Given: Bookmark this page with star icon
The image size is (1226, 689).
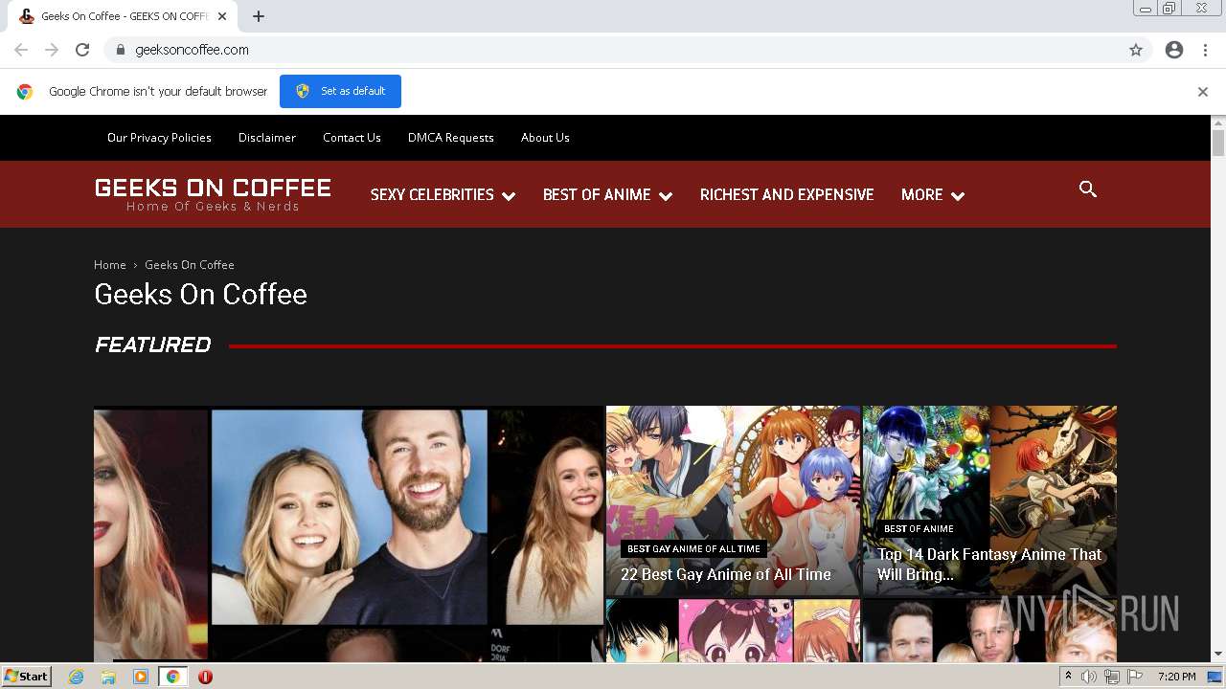Looking at the screenshot, I should (1136, 50).
